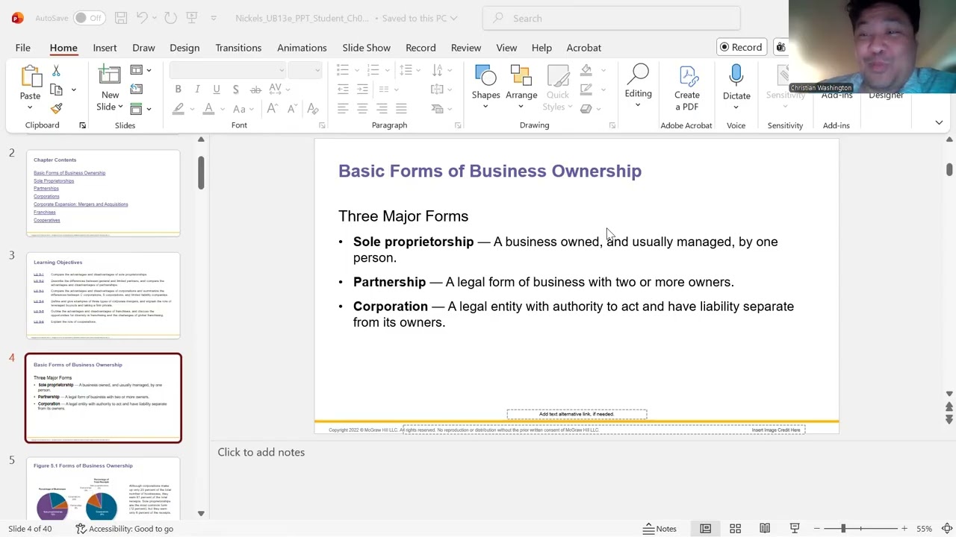Toggle Normal view button
The height and width of the screenshot is (537, 956).
(705, 529)
